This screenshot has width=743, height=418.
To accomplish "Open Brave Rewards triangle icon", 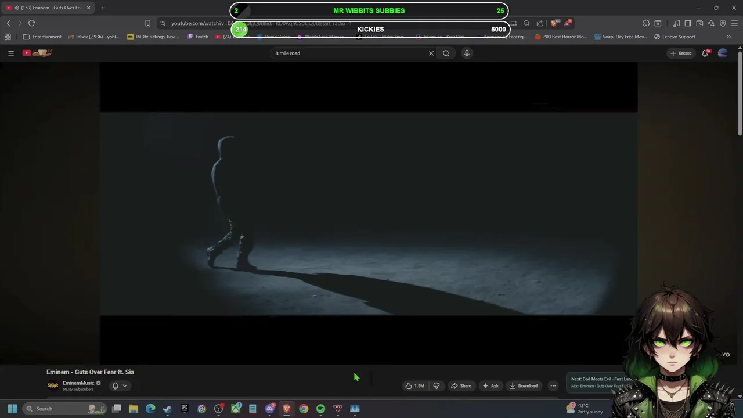I will click(568, 23).
